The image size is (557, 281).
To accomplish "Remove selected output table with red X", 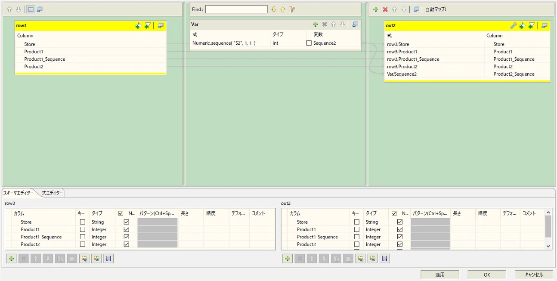I will (x=385, y=9).
